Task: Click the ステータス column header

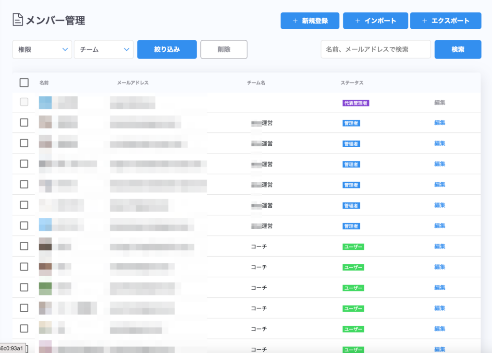Action: [x=352, y=83]
